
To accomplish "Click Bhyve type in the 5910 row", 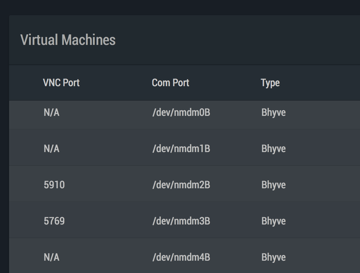I will click(273, 185).
